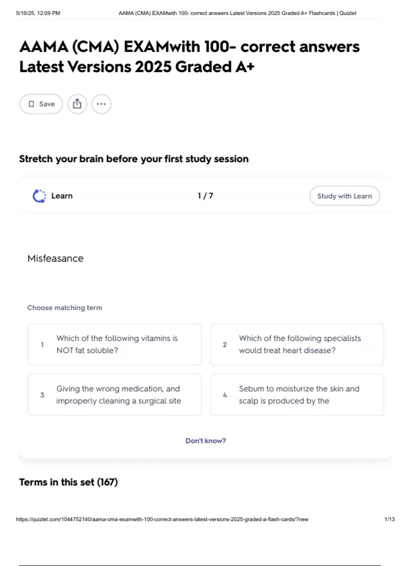
Task: Pick the wrong medication answer option
Action: click(114, 395)
